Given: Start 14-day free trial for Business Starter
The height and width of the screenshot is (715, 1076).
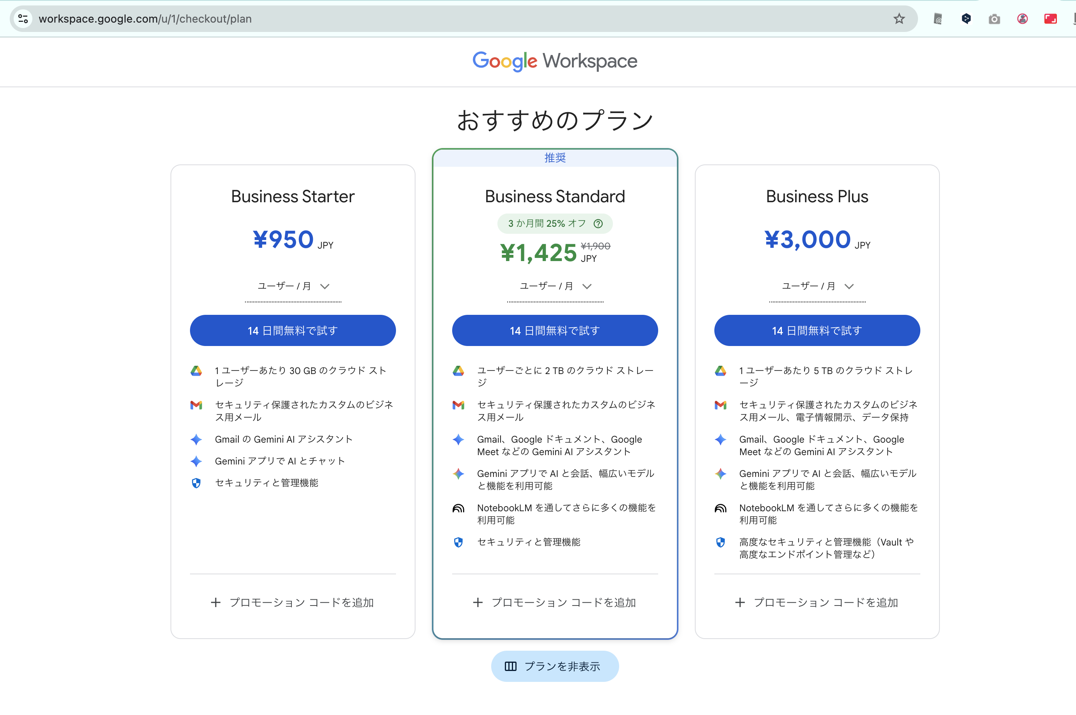Looking at the screenshot, I should [293, 330].
